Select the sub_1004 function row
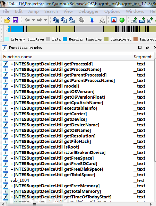This screenshot has width=156, height=206. [x=78, y=180]
